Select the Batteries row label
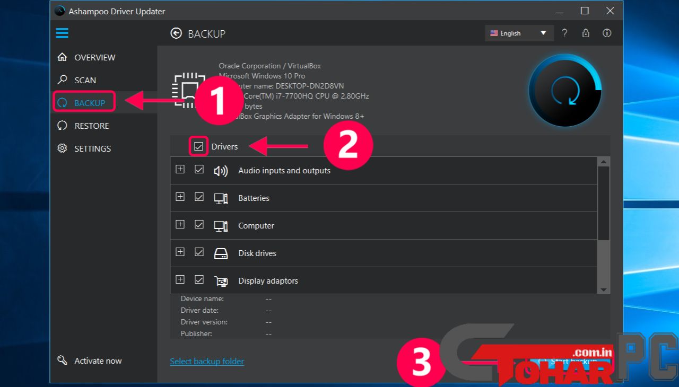679x387 pixels. click(254, 198)
